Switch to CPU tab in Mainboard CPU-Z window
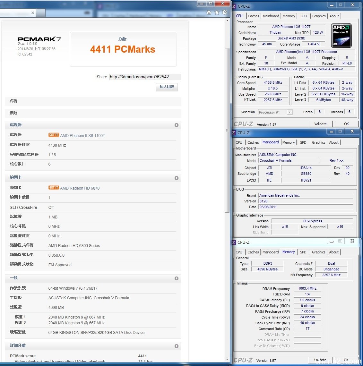 point(239,142)
